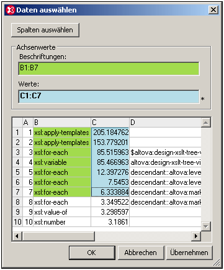Select row header 1
The width and height of the screenshot is (224, 270).
[17, 133]
